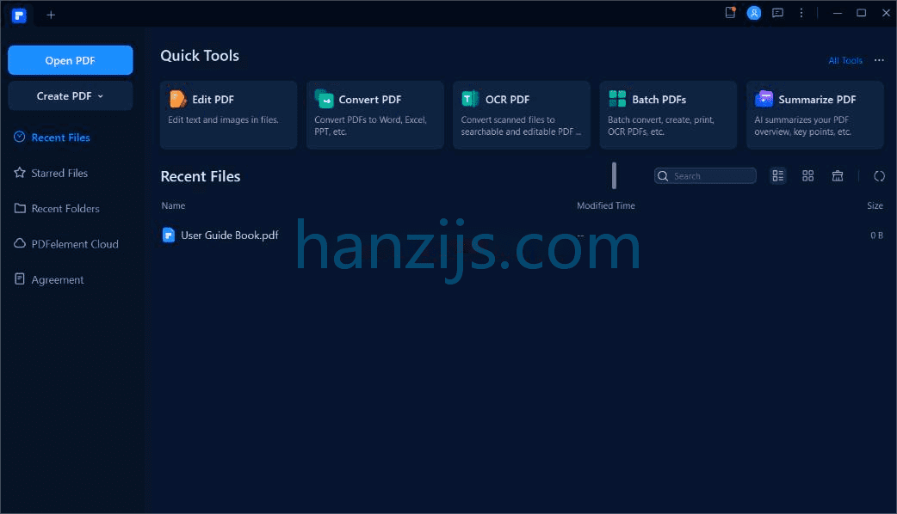Open the user account avatar
The width and height of the screenshot is (897, 514).
754,13
